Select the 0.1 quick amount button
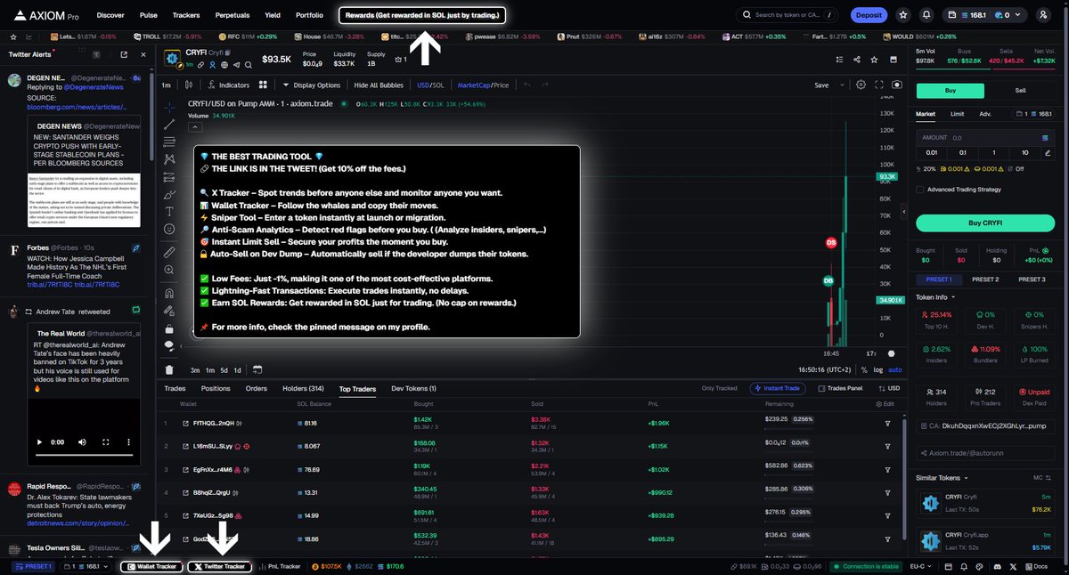This screenshot has width=1069, height=575. pos(962,152)
